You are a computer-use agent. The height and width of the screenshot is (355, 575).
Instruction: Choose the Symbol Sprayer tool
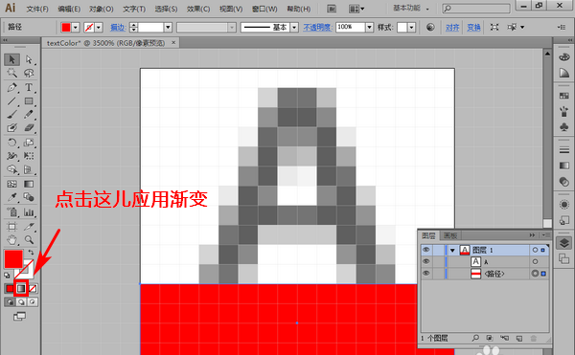pos(11,211)
